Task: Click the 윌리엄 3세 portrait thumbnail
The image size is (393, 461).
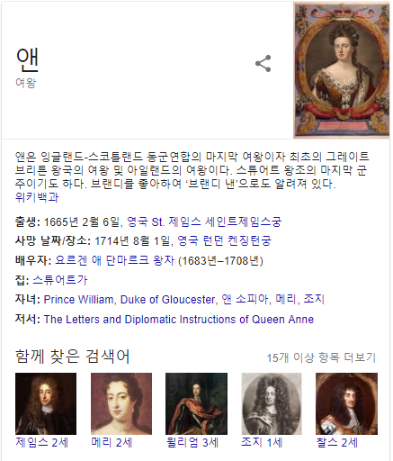Action: click(x=196, y=403)
